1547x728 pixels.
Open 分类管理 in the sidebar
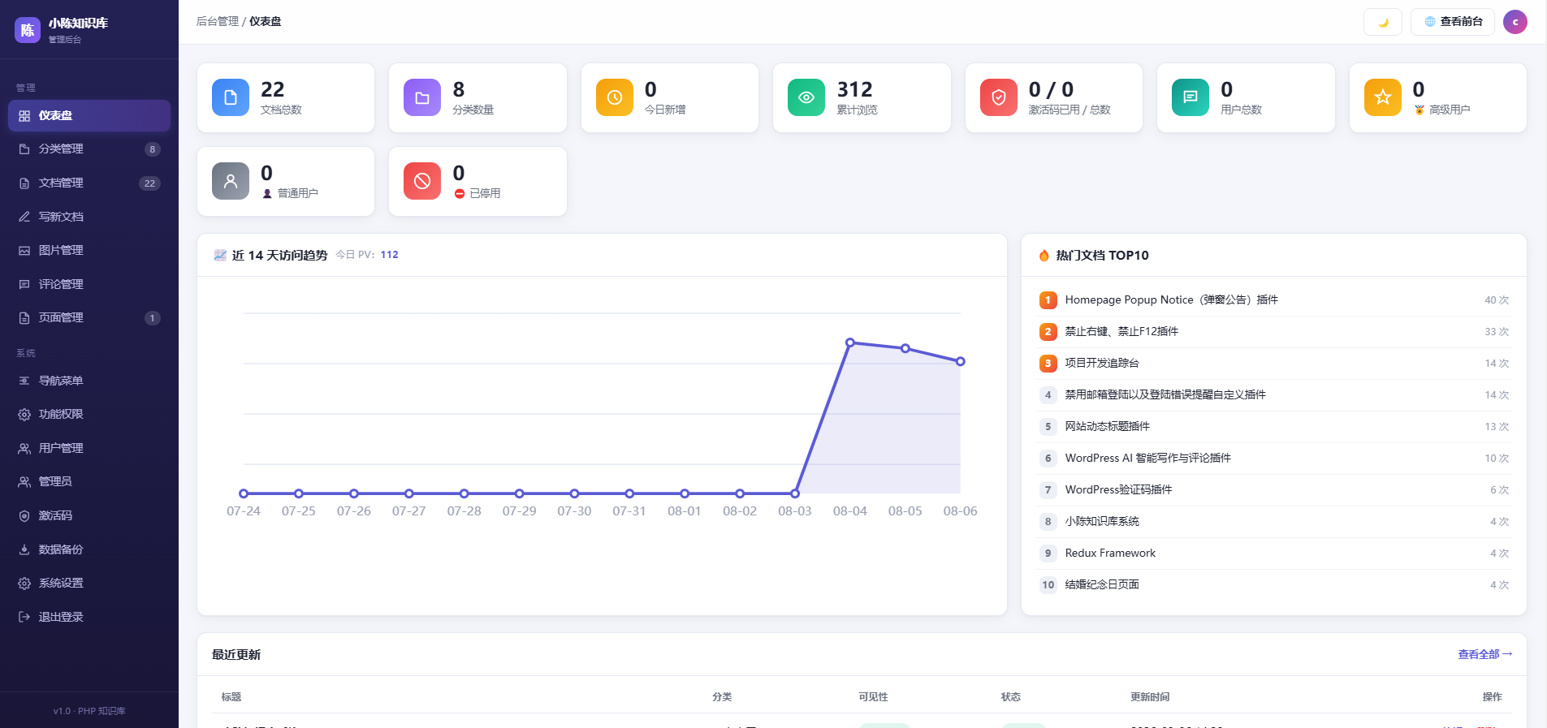pyautogui.click(x=89, y=149)
